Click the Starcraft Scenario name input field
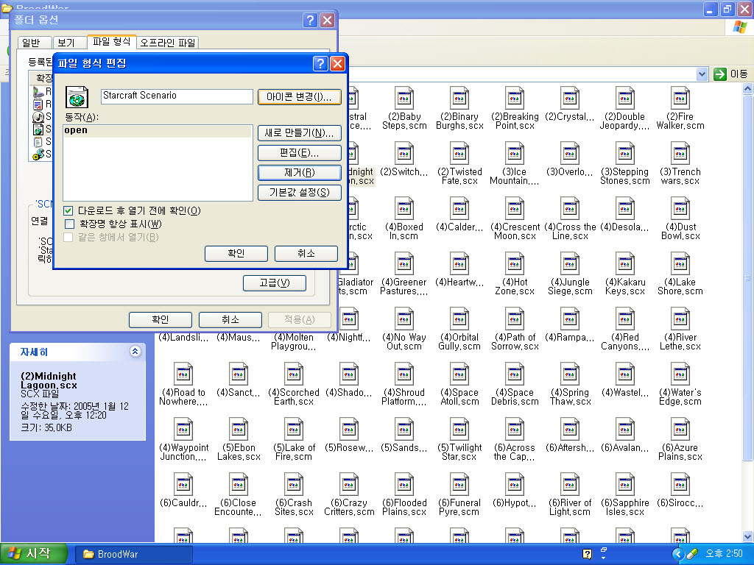 coord(177,96)
